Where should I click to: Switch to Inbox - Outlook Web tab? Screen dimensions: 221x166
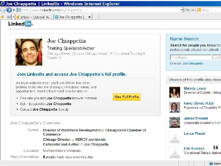click(x=35, y=17)
